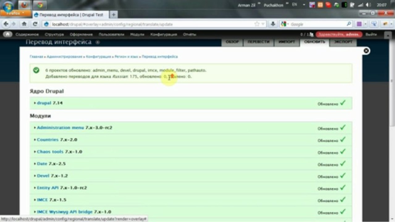Image resolution: width=395 pixels, height=222 pixels.
Task: Click the 20:07 system clock
Action: click(382, 5)
